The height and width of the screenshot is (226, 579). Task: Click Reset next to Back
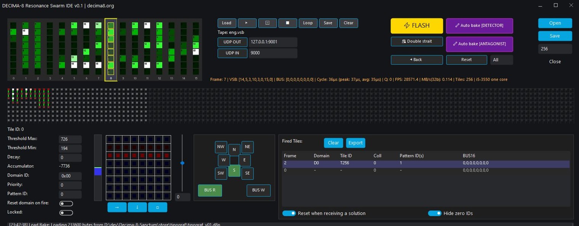pos(467,60)
